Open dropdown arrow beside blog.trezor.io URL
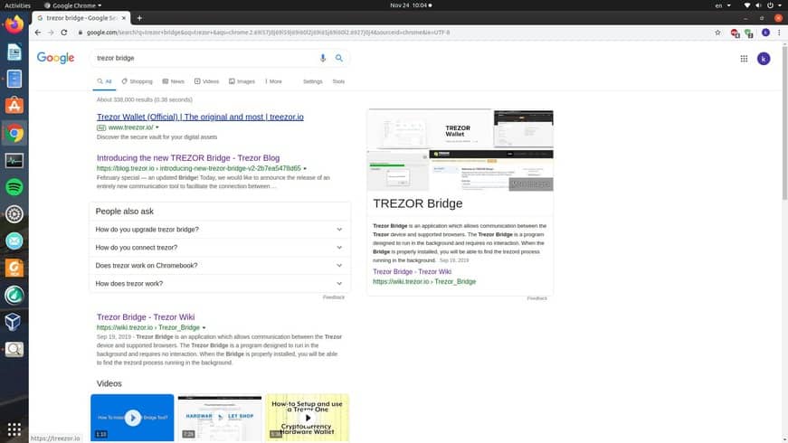Viewport: 788px width, 443px height. [305, 169]
